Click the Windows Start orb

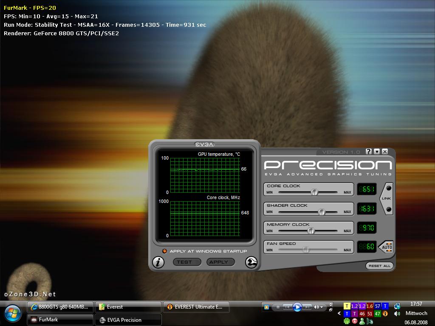pos(13,314)
